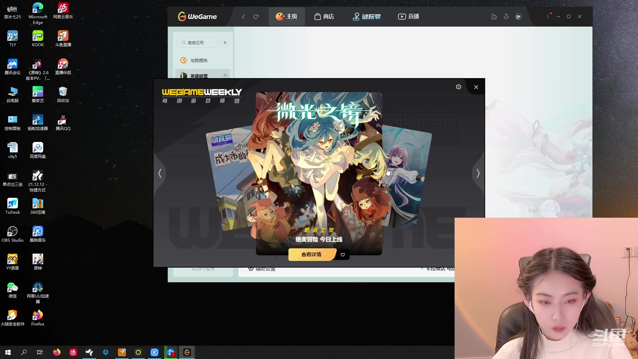Click the WeGame refresh icon

coord(256,17)
